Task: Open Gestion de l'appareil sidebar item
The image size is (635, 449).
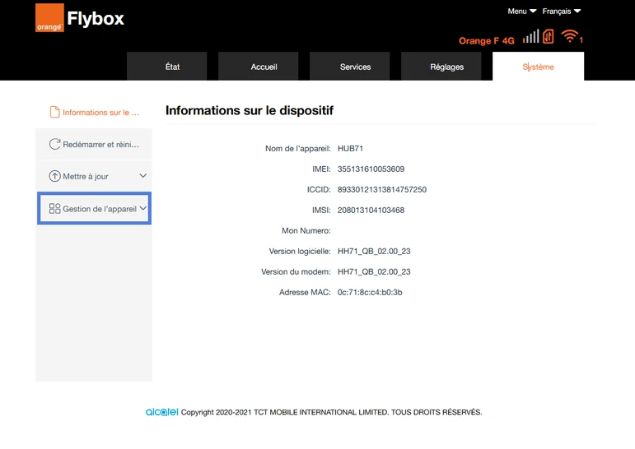Action: (95, 208)
